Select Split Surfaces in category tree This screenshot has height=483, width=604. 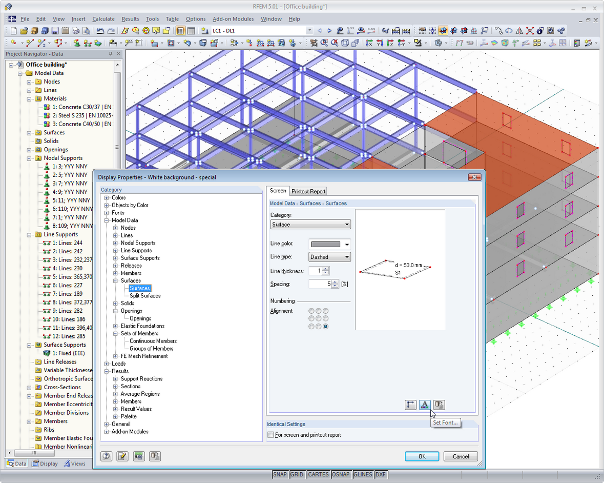coord(145,296)
